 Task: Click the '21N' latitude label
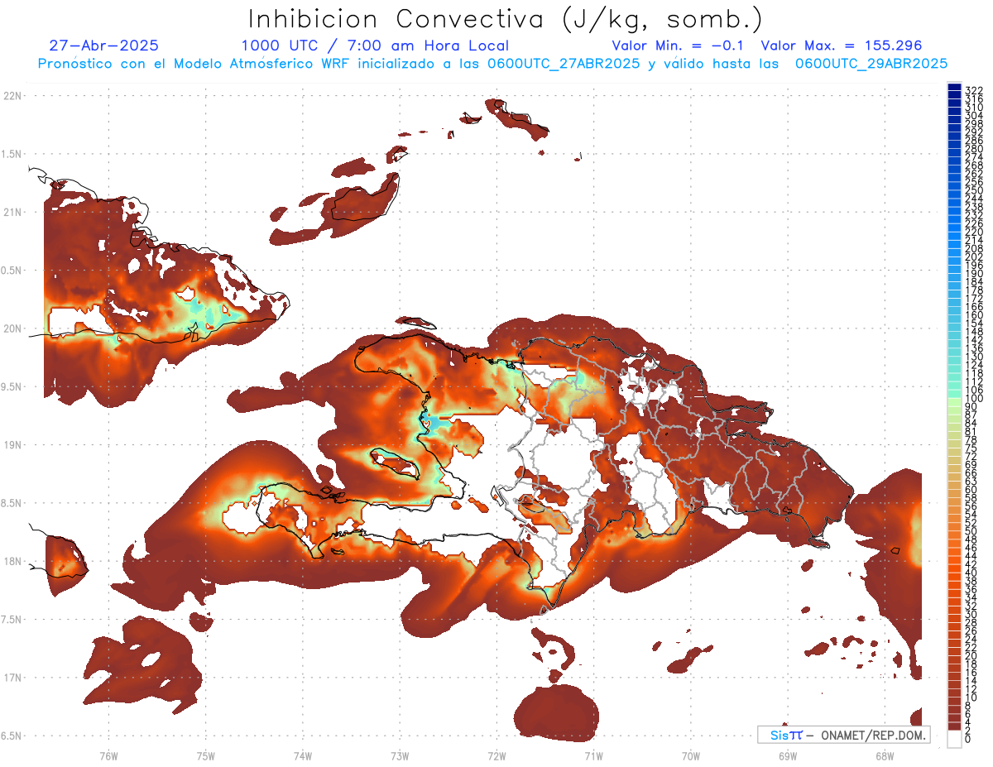pos(12,212)
